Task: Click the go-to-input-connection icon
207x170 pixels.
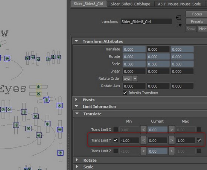Action: click(x=178, y=18)
